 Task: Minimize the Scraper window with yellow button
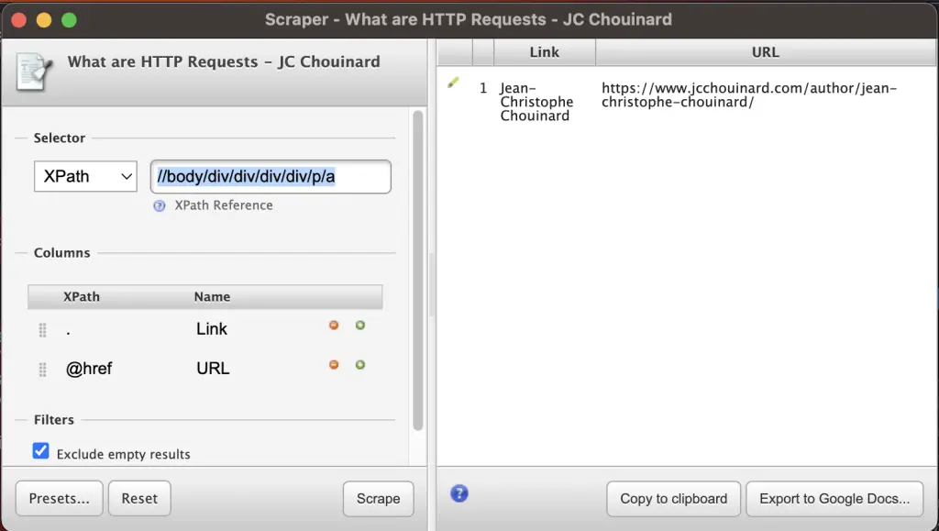coord(44,20)
